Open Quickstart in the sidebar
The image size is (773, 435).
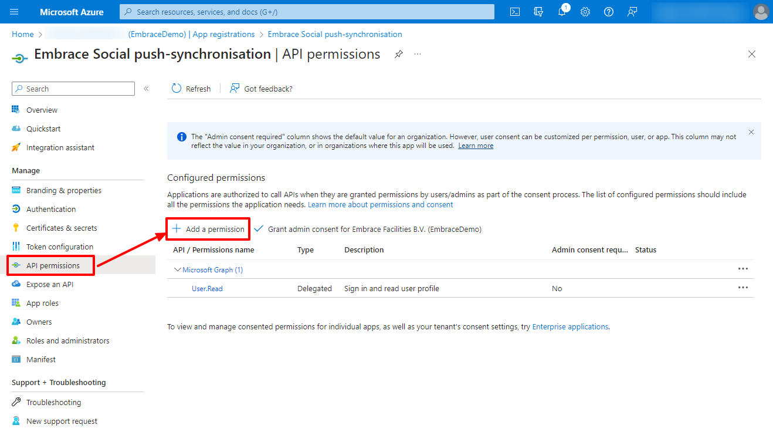43,129
